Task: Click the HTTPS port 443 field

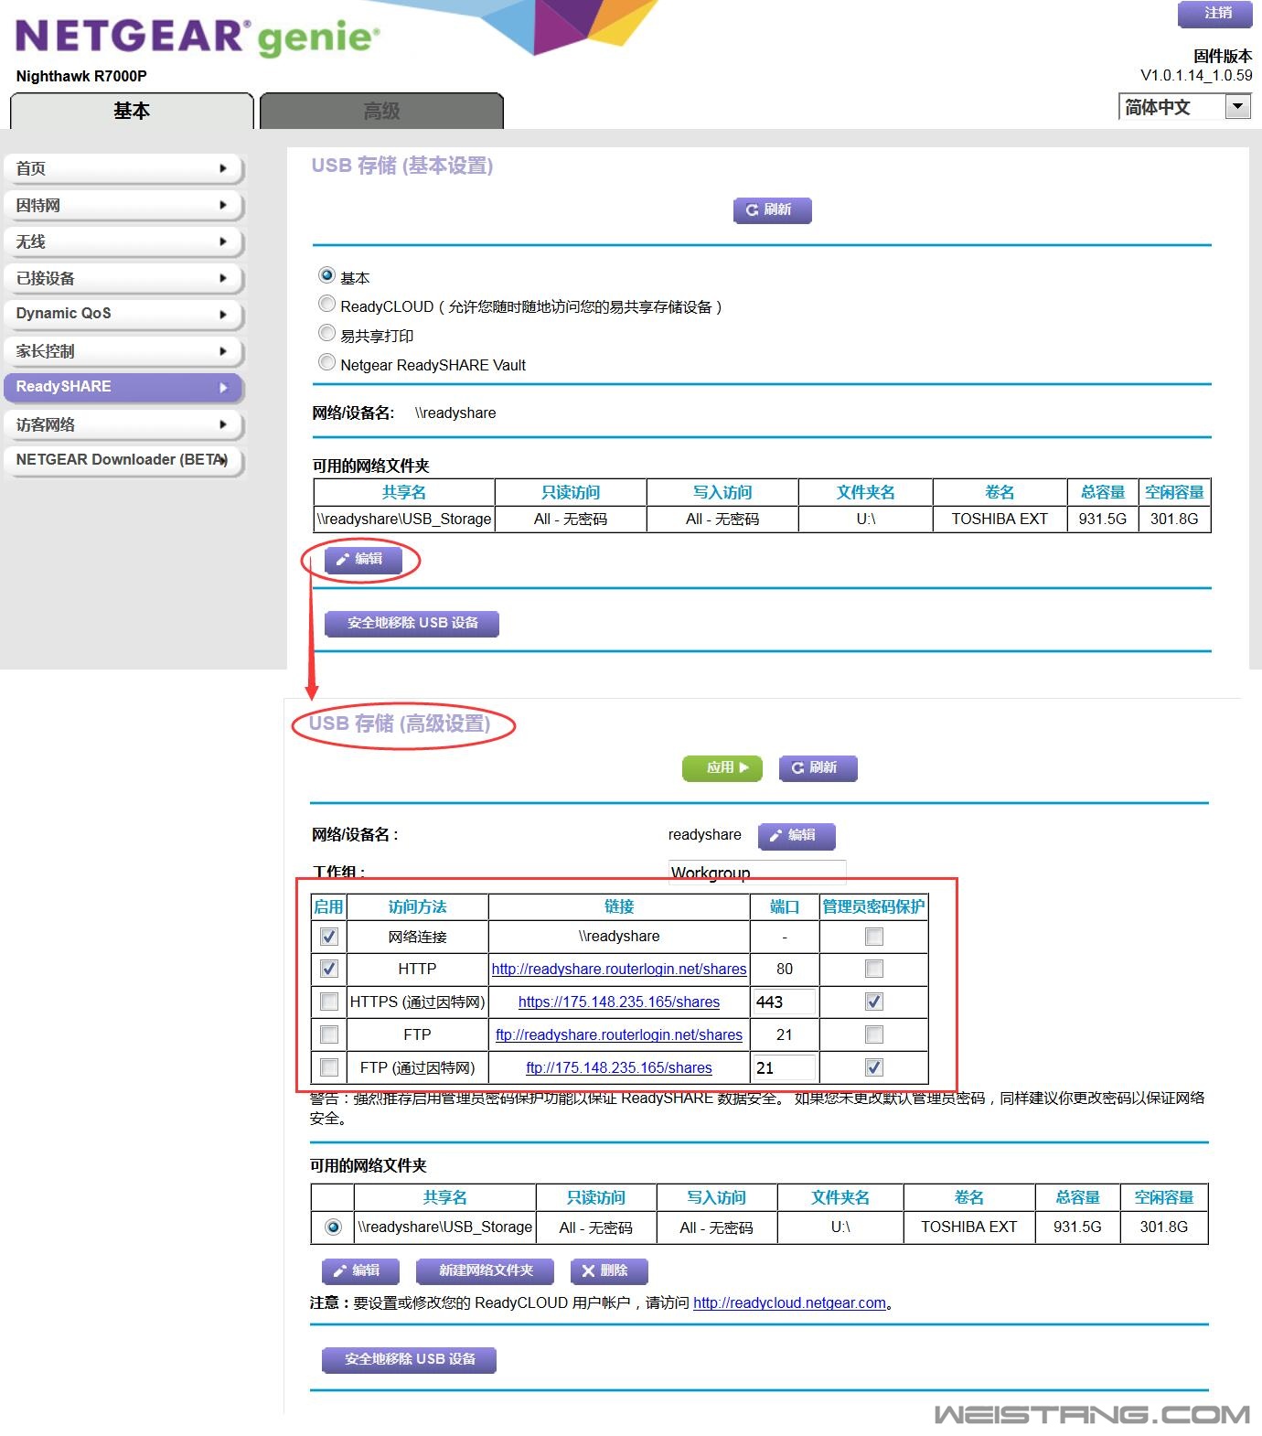Action: pyautogui.click(x=784, y=1002)
